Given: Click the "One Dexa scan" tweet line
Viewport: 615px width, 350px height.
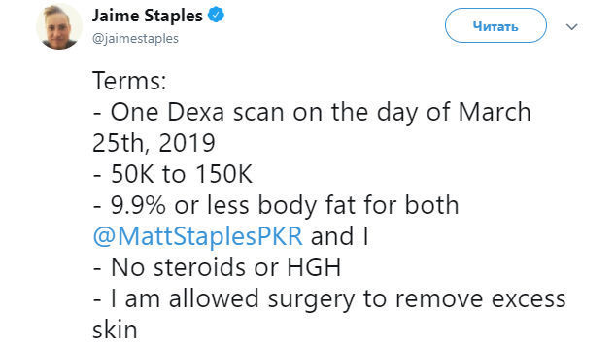Looking at the screenshot, I should click(312, 112).
